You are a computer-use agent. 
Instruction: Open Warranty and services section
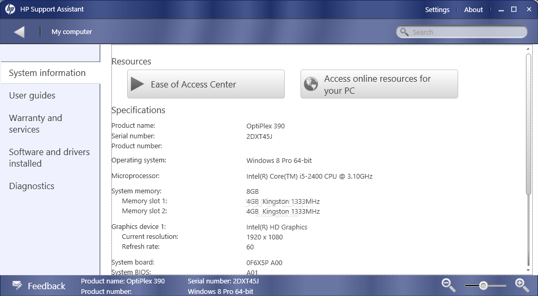[x=35, y=124]
